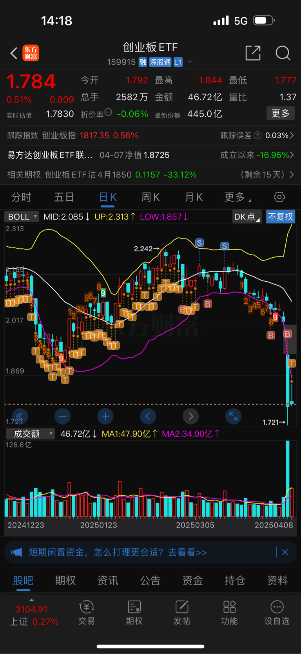Open 期权 in bottom bar
The height and width of the screenshot is (654, 301).
pos(134,613)
